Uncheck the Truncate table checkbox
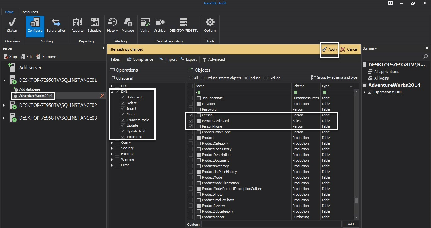 point(123,120)
